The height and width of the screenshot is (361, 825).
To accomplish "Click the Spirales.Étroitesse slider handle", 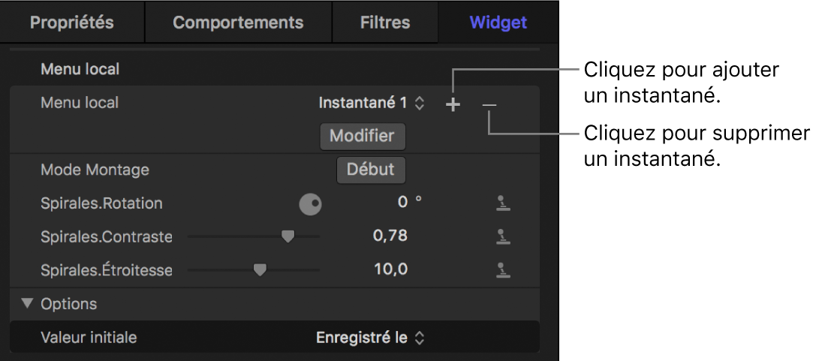I will tap(260, 269).
